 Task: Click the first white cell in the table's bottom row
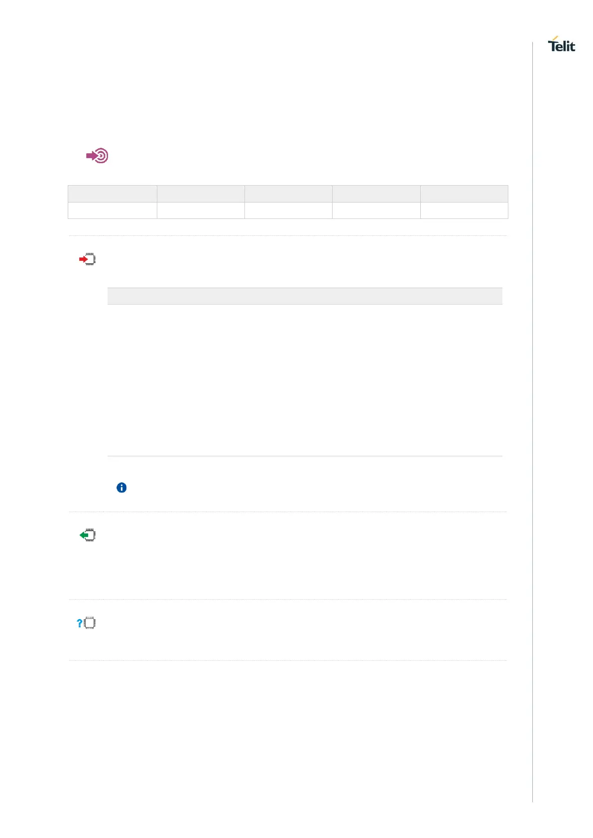coord(113,210)
